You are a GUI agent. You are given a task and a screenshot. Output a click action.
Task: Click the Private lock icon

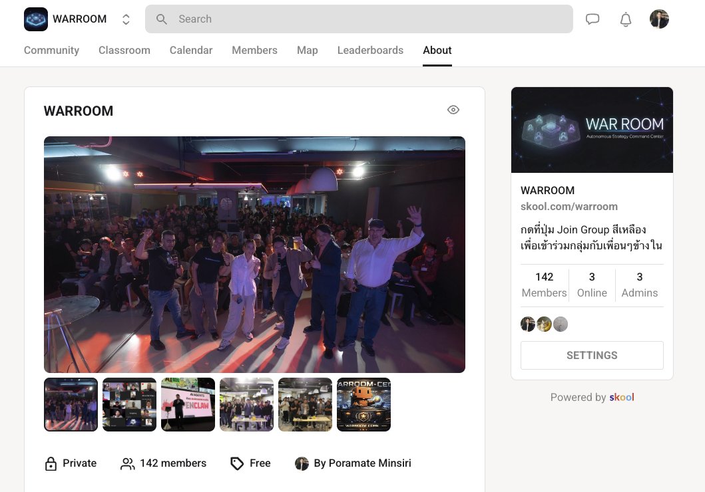click(x=51, y=463)
